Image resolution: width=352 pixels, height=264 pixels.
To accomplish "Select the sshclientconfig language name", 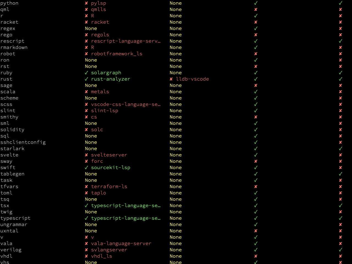I will (23, 142).
